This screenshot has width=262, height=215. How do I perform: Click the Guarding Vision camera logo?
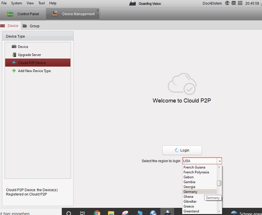click(133, 3)
